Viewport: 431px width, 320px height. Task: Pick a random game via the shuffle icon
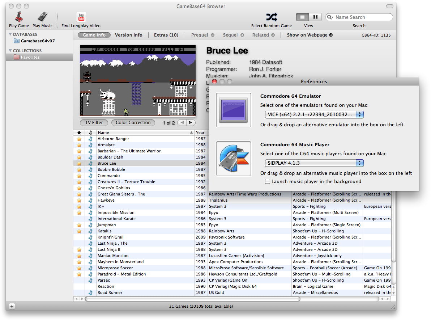[x=272, y=17]
